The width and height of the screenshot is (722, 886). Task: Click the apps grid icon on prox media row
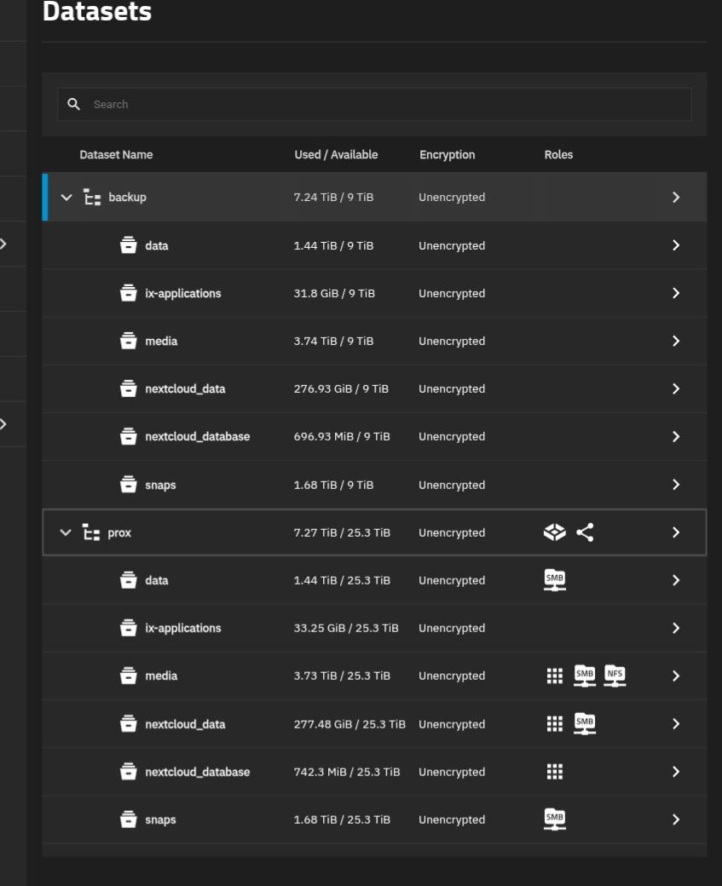[554, 676]
